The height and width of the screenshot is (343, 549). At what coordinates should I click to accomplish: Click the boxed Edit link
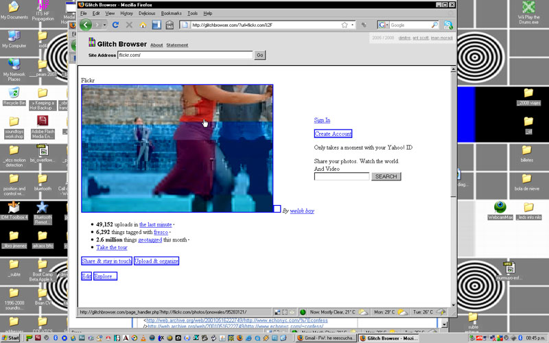tap(86, 276)
